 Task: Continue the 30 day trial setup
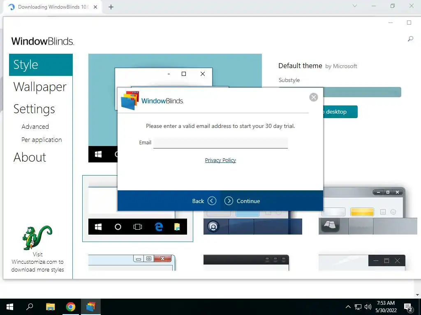point(242,201)
